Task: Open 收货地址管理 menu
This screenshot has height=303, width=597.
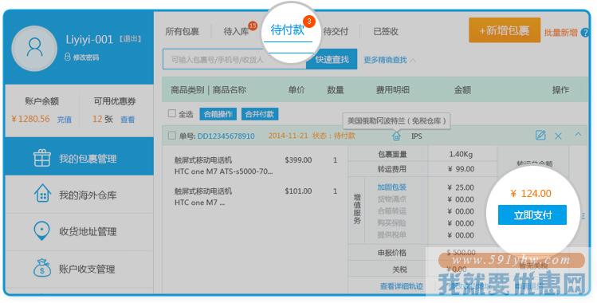Action: click(x=79, y=231)
